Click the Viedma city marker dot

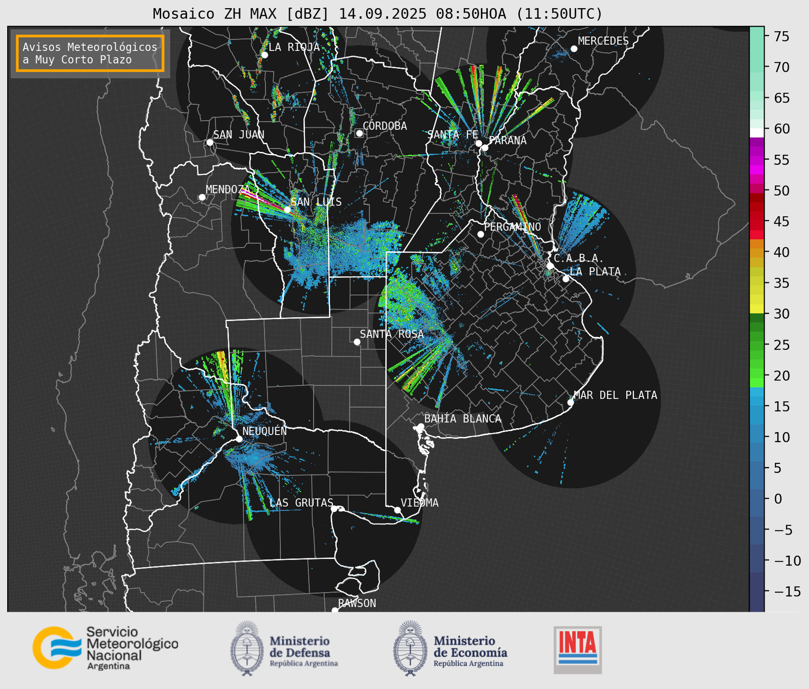[x=398, y=510]
